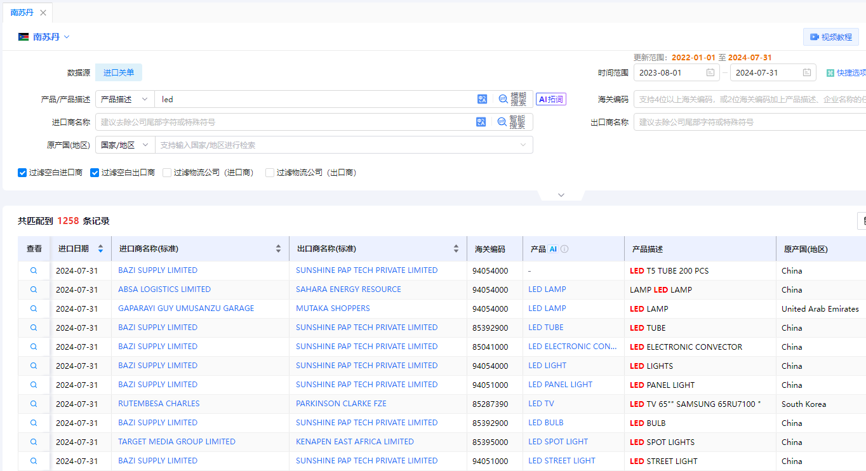The image size is (866, 471).
Task: Open the 快捷选项 quick options
Action: pos(846,73)
